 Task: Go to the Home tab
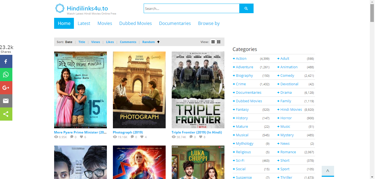(x=64, y=23)
